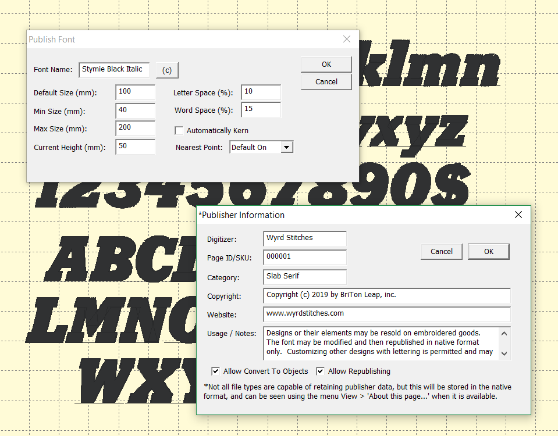This screenshot has height=436, width=558.
Task: Click the Usage notes scrollbar
Action: click(505, 344)
